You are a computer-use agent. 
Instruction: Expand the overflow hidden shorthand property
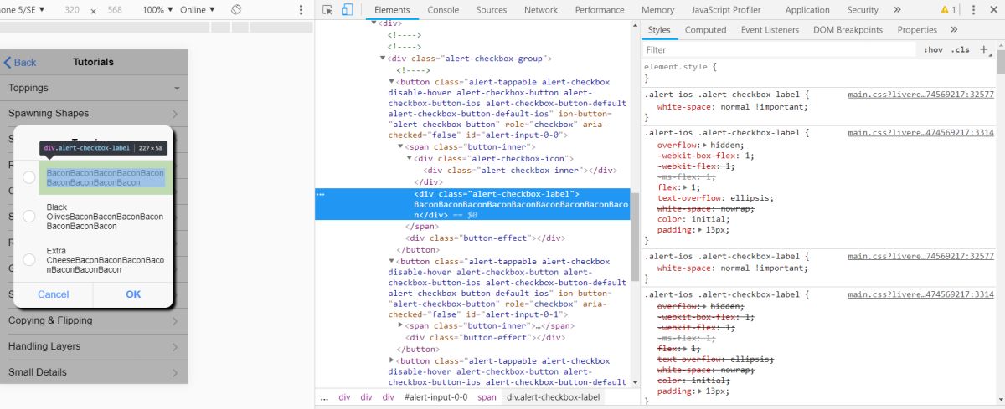click(x=703, y=145)
